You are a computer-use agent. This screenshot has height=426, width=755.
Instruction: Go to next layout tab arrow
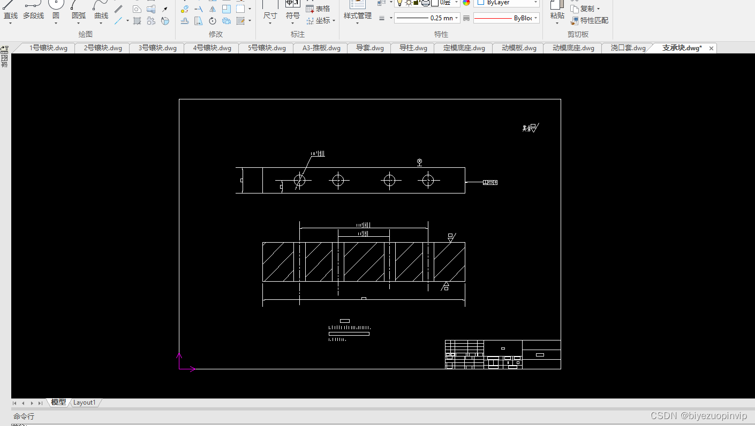[x=32, y=403]
